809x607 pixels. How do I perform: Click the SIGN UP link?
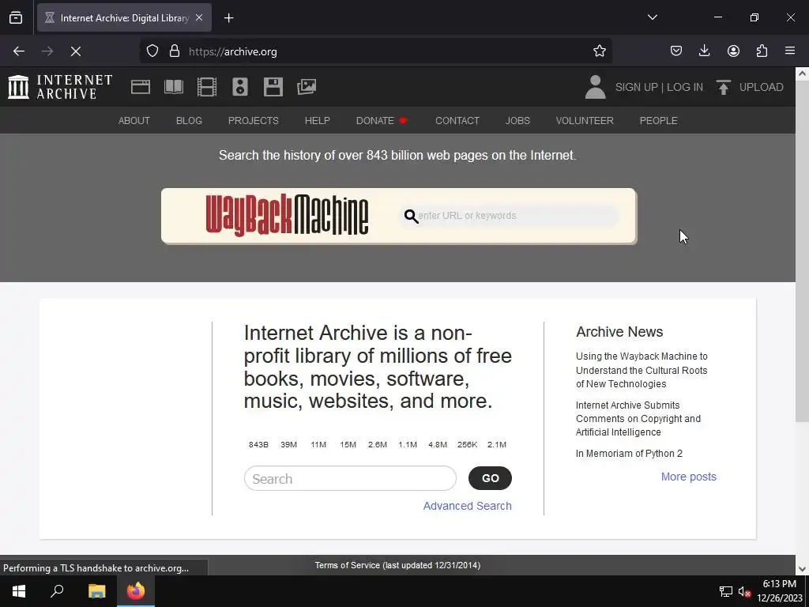point(636,87)
